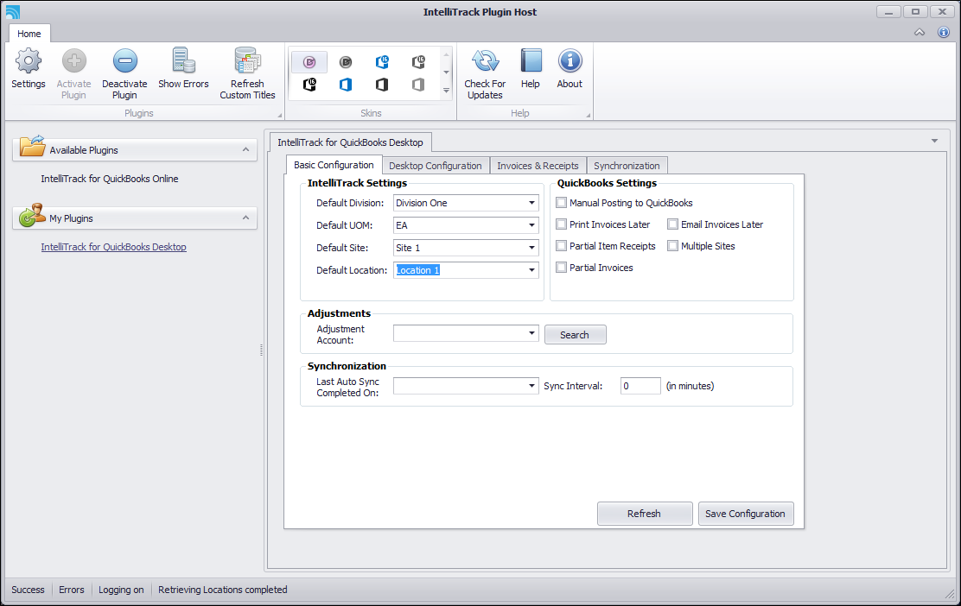Collapse the My Plugins group
Screen dimensions: 961x606
245,218
